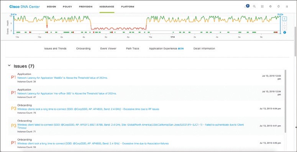Open the PLATFORM menu
This screenshot has height=152, width=297.
click(x=128, y=6)
